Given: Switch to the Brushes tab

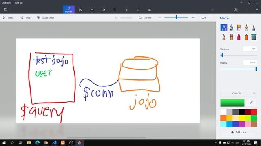Looking at the screenshot, I should point(69,10).
